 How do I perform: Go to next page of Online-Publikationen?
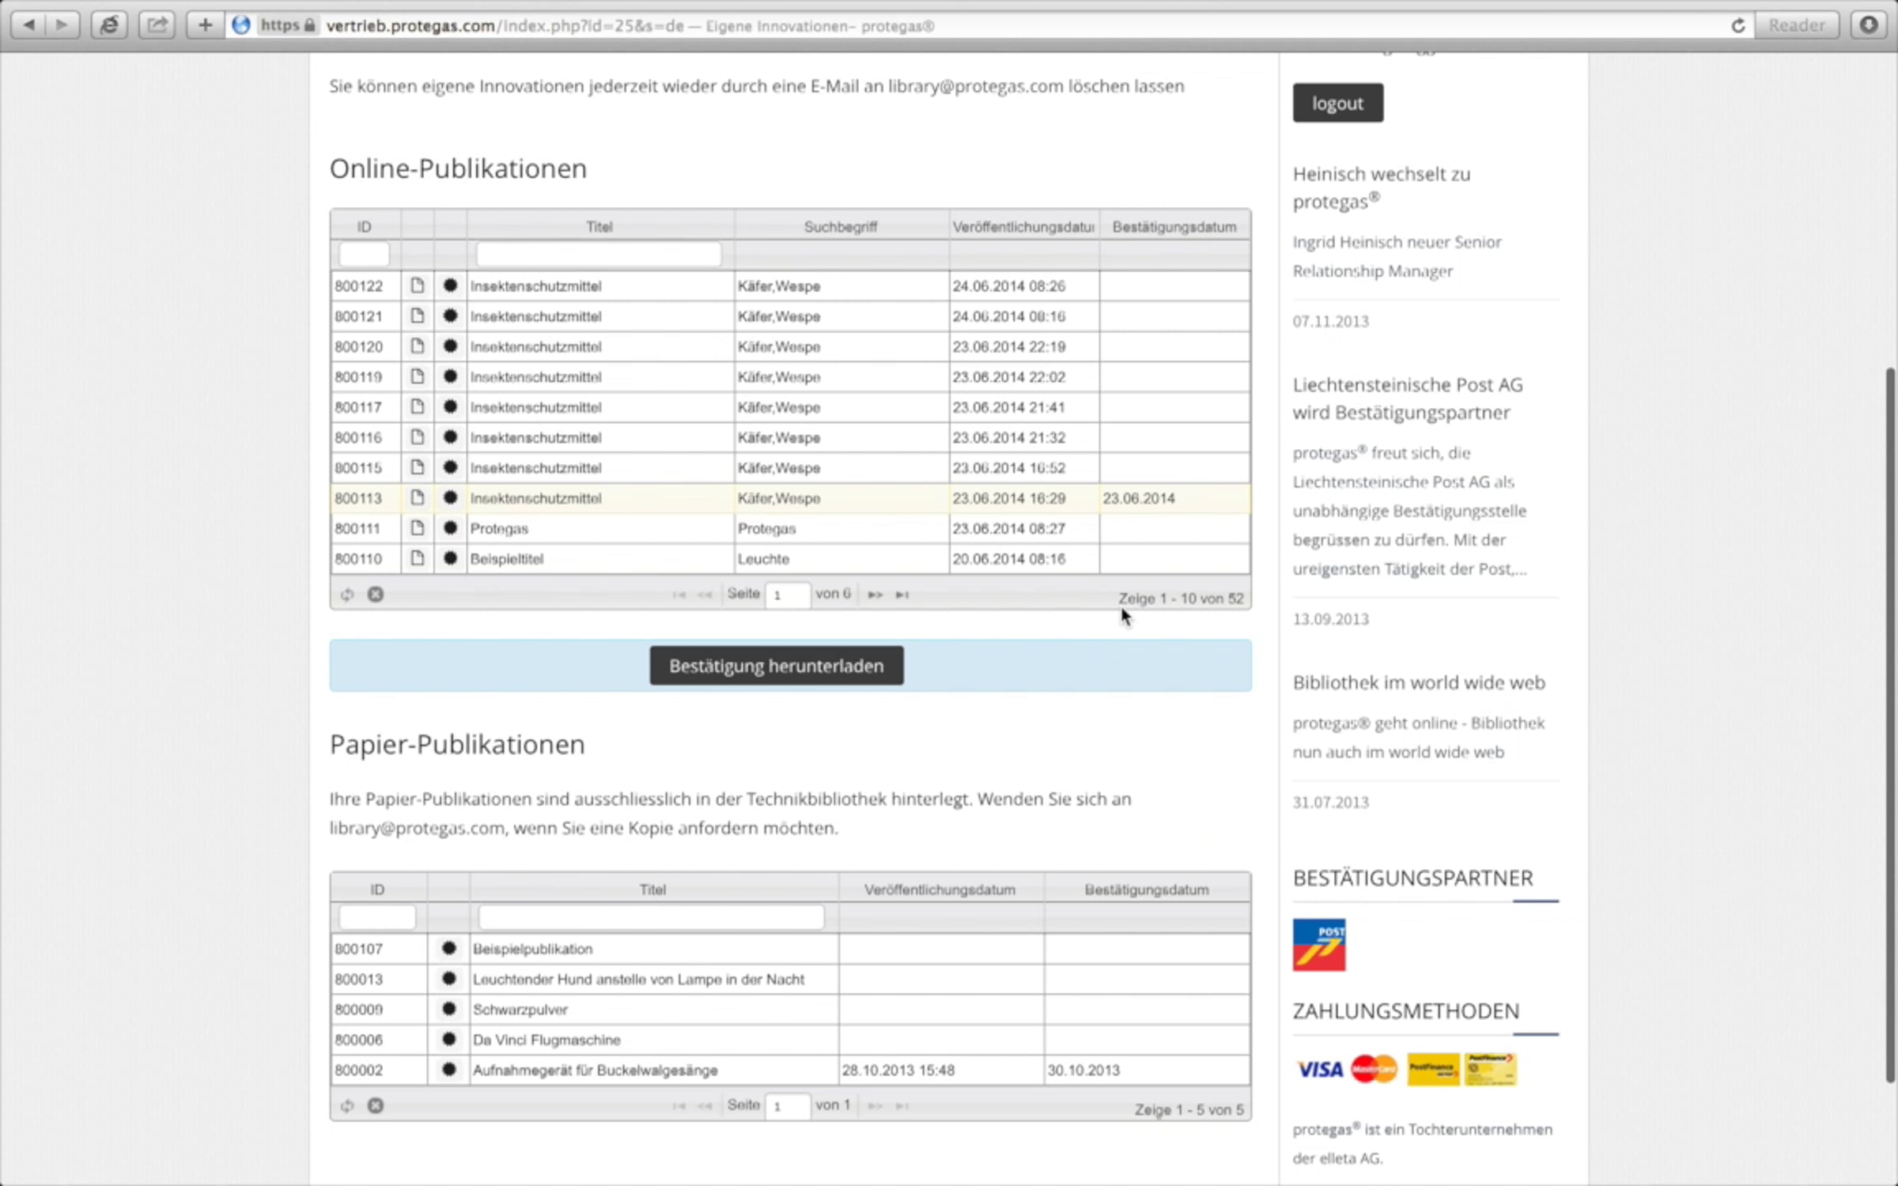[875, 595]
